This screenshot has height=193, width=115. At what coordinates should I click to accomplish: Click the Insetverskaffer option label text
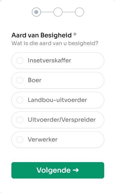50,61
